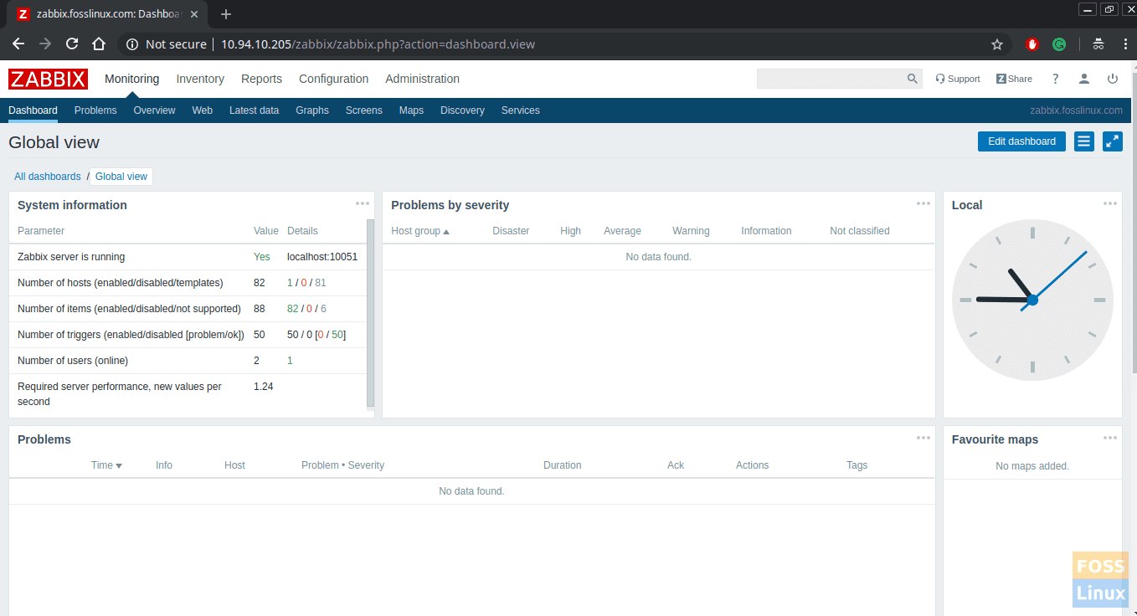Image resolution: width=1137 pixels, height=616 pixels.
Task: Select the Dashboard submenu tab
Action: (x=33, y=110)
